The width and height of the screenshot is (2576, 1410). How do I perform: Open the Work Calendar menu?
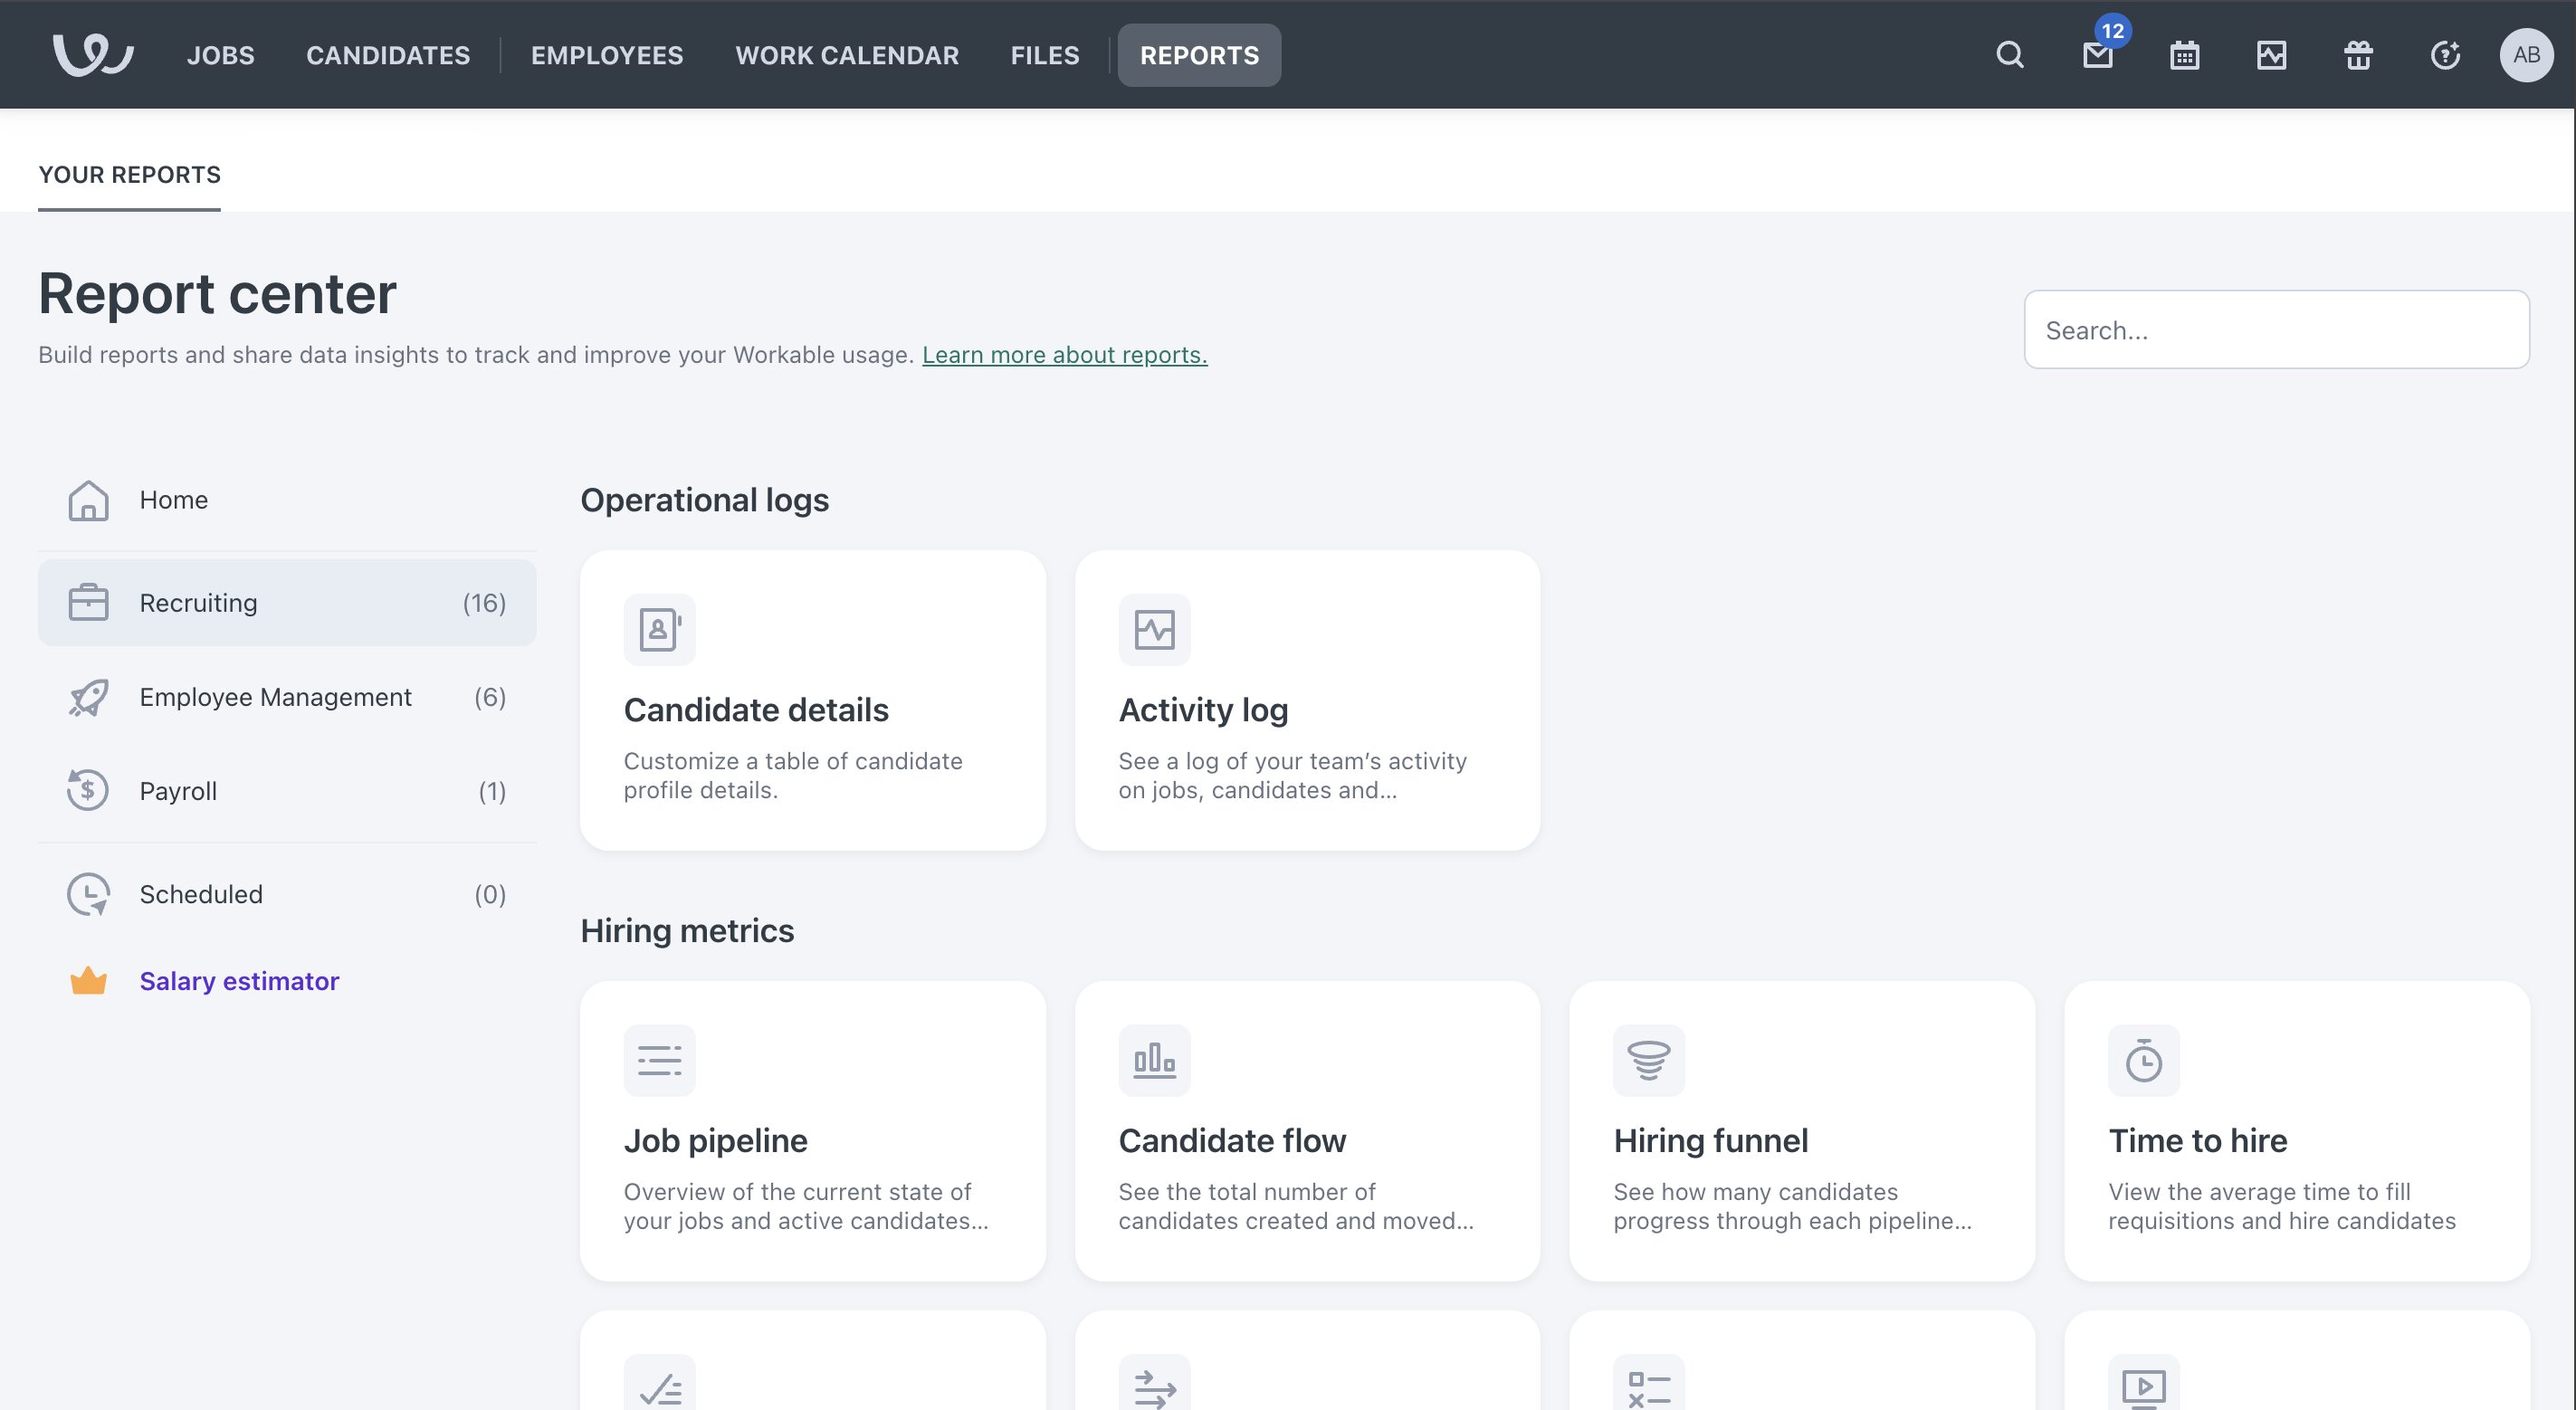[x=847, y=55]
